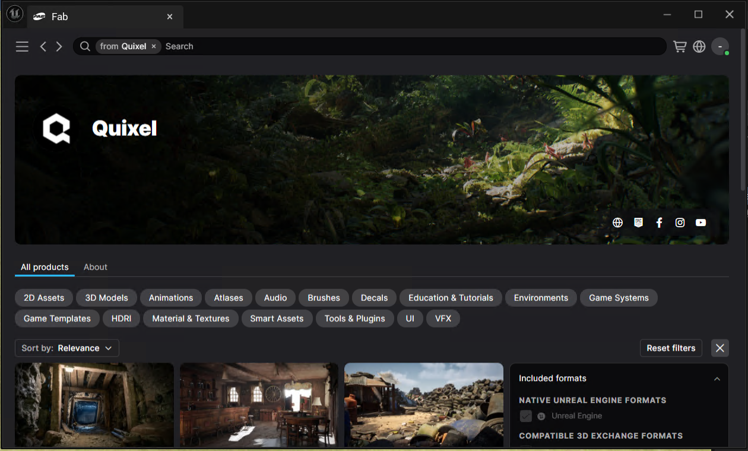Filter by Smart Assets category
Image resolution: width=748 pixels, height=451 pixels.
click(277, 319)
